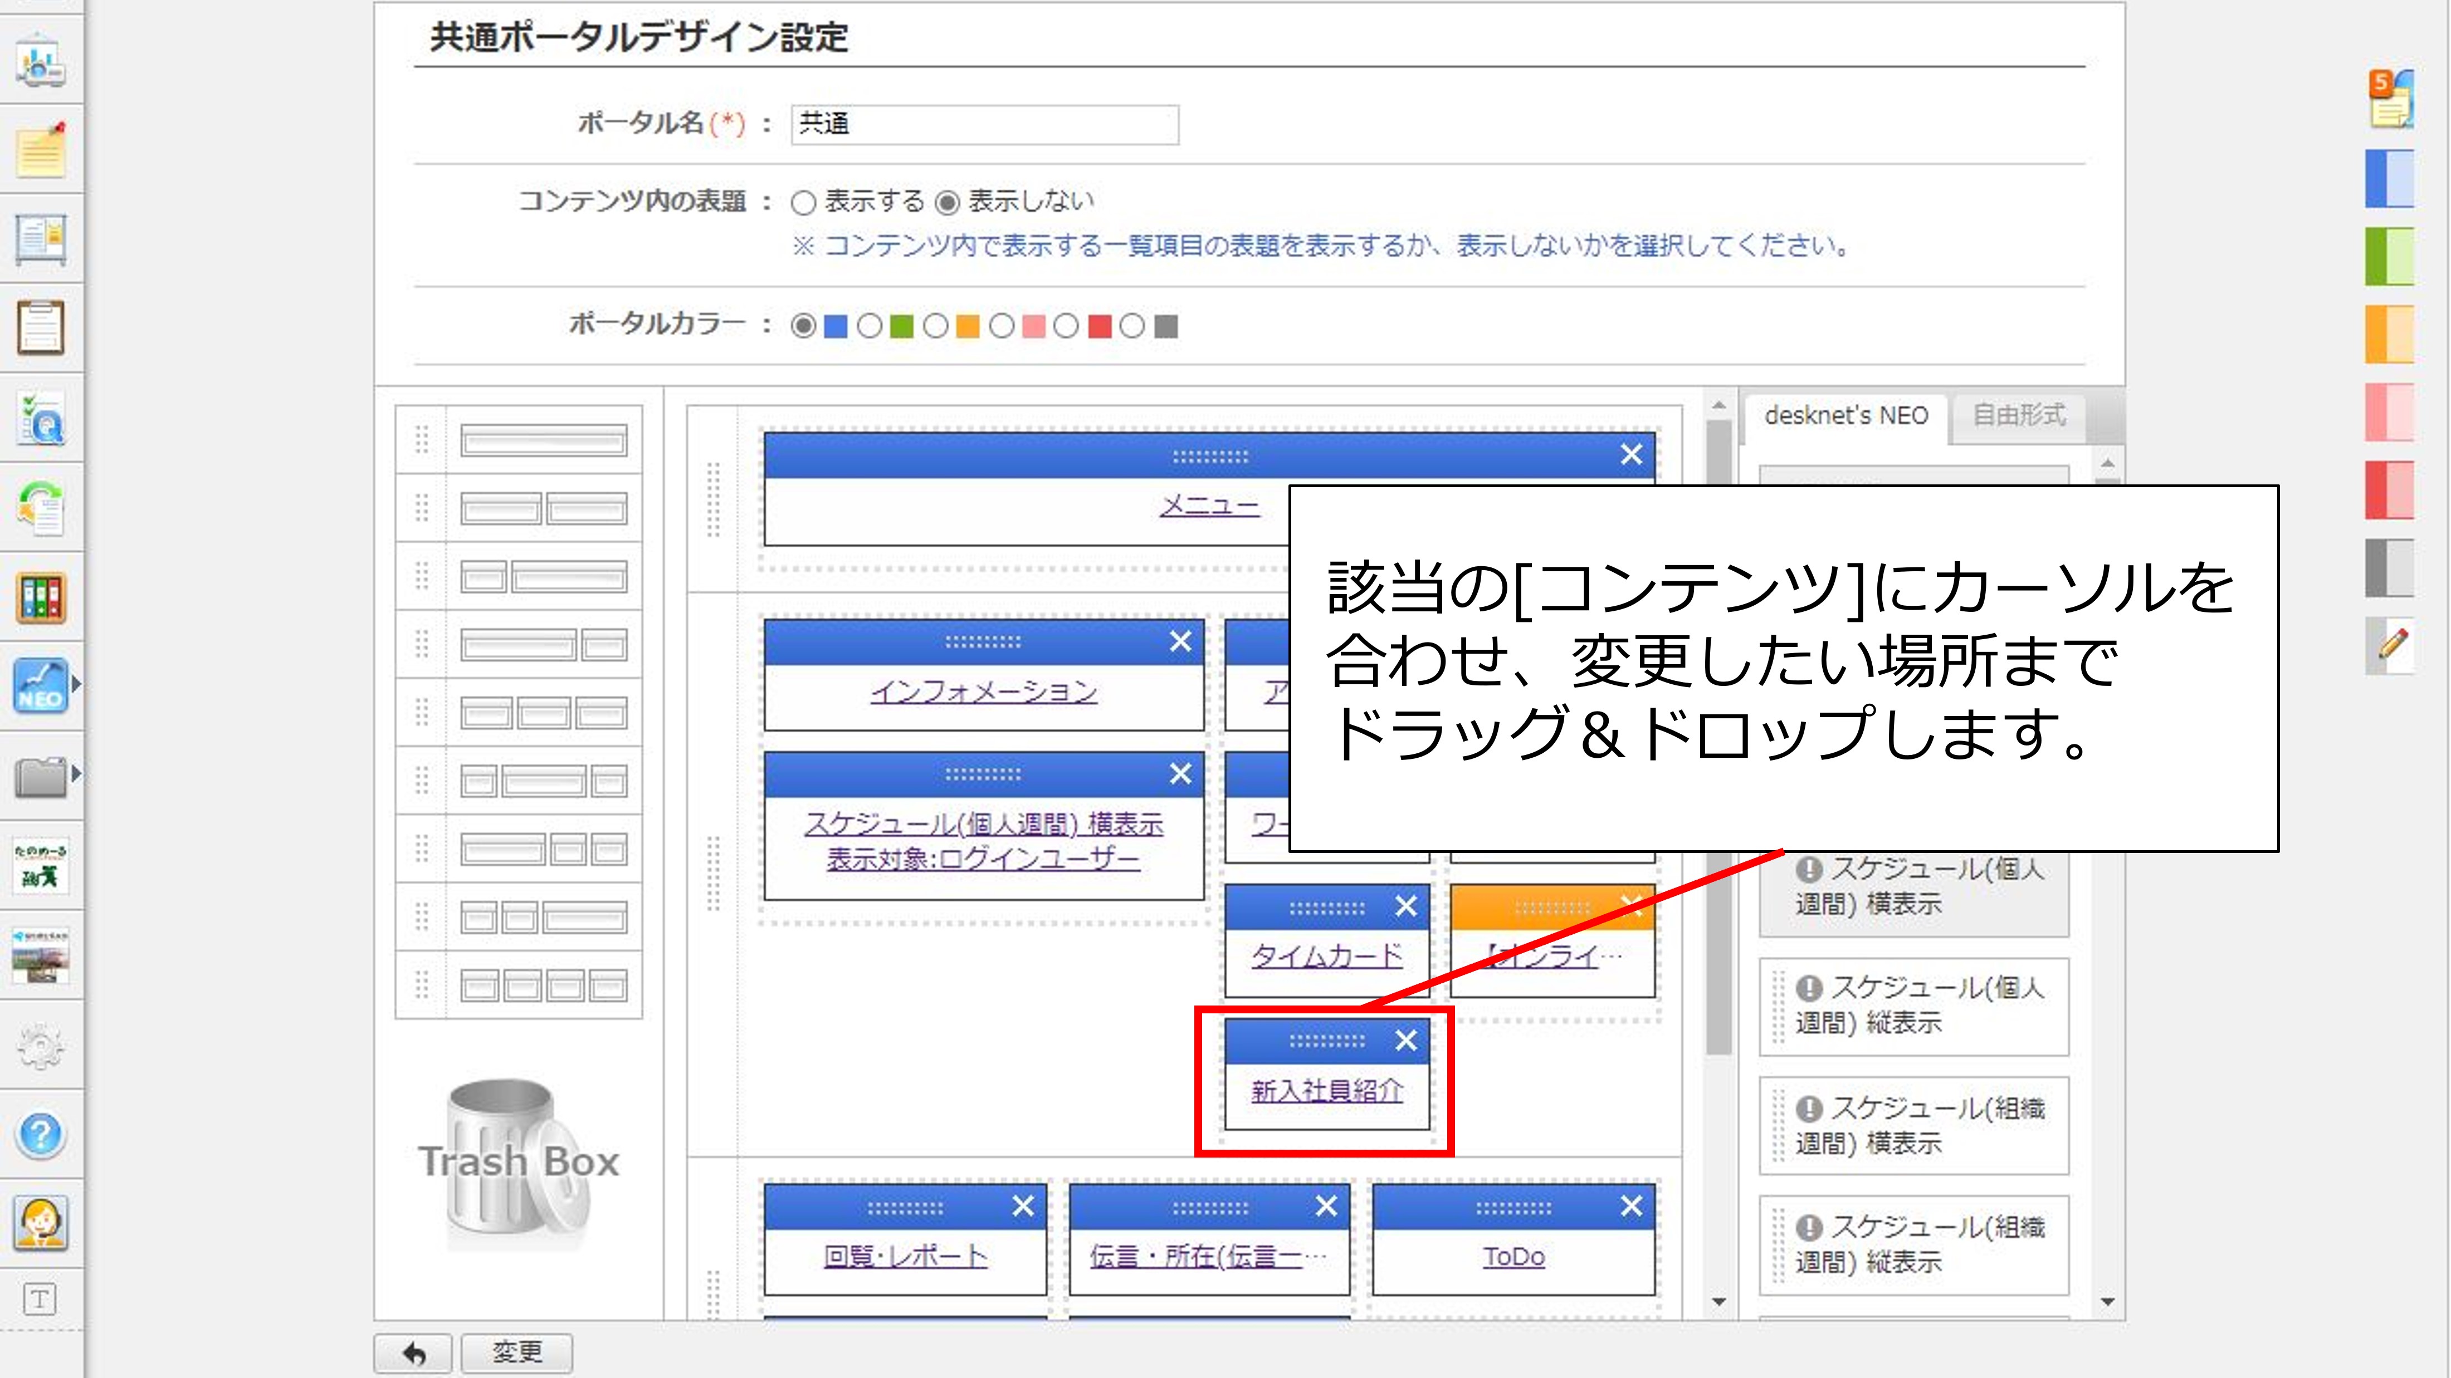This screenshot has height=1378, width=2451.
Task: Open the help question mark icon
Action: click(40, 1134)
